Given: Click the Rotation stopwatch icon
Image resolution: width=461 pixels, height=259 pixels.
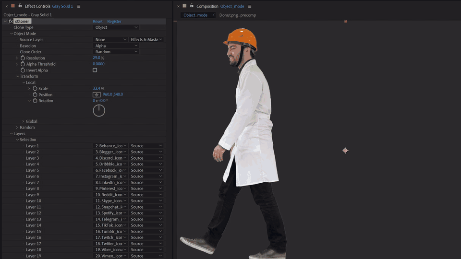Looking at the screenshot, I should (x=35, y=101).
